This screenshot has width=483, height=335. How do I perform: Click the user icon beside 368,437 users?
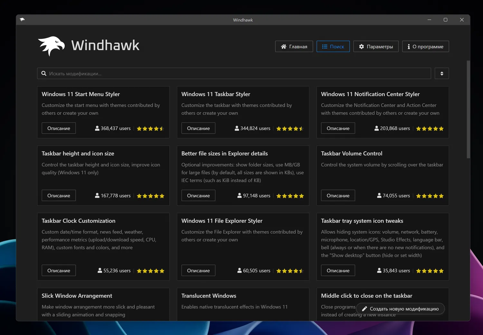coord(97,128)
